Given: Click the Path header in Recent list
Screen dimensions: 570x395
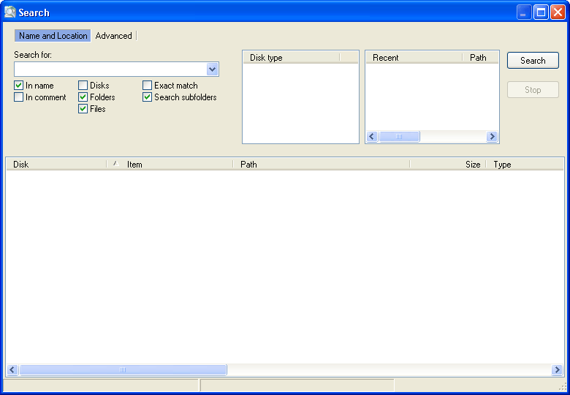Looking at the screenshot, I should tap(481, 58).
